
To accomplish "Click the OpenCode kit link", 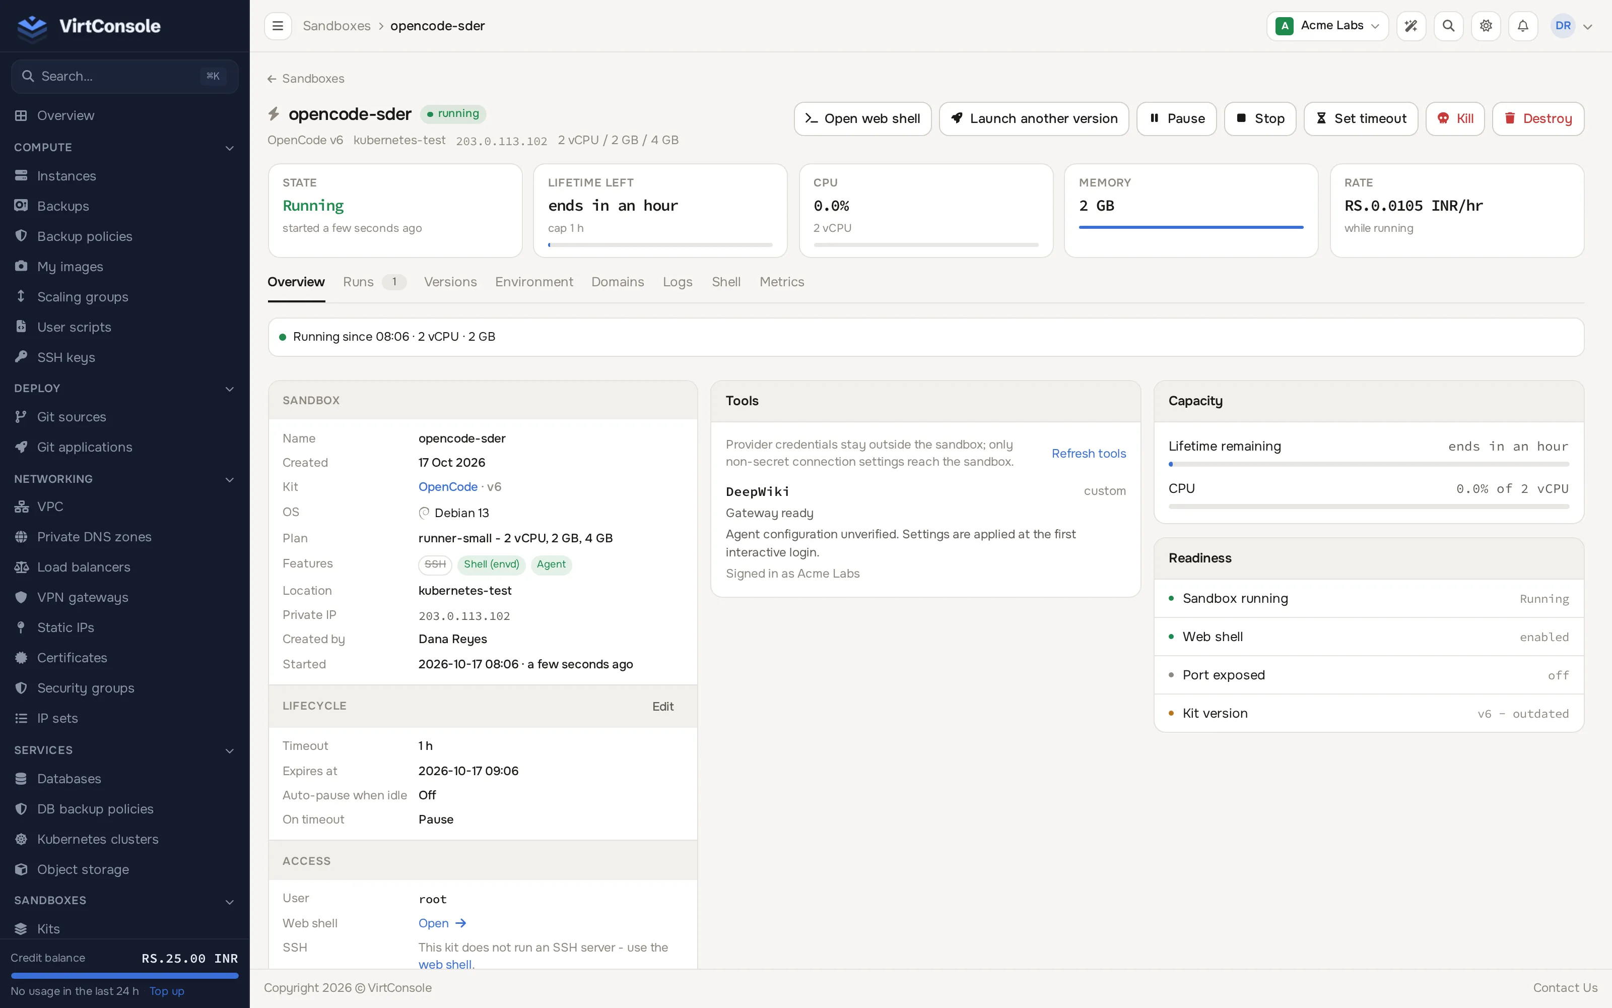I will click(448, 487).
